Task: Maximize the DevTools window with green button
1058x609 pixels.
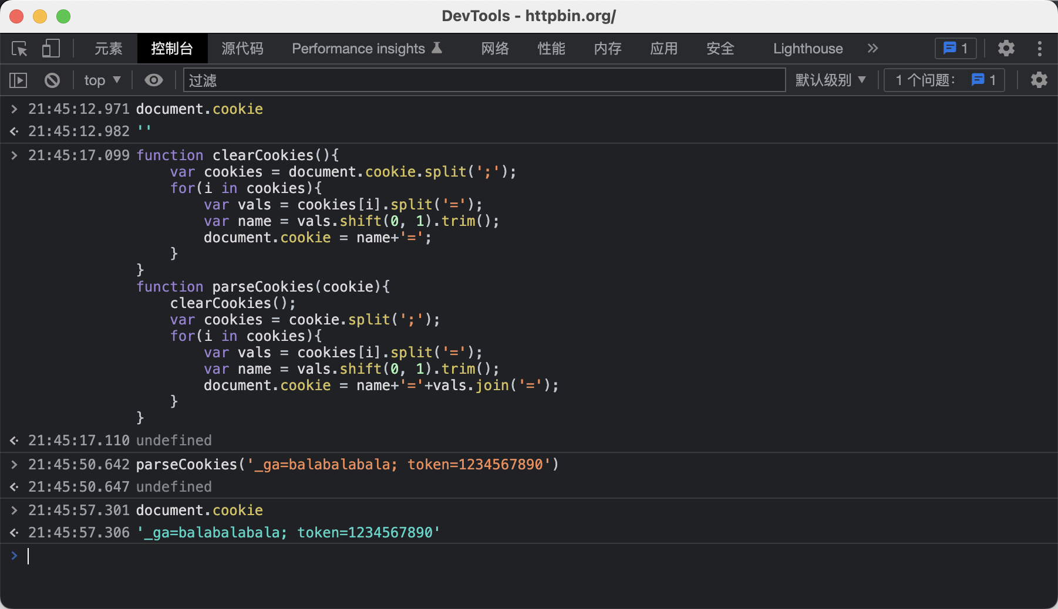Action: [x=63, y=16]
